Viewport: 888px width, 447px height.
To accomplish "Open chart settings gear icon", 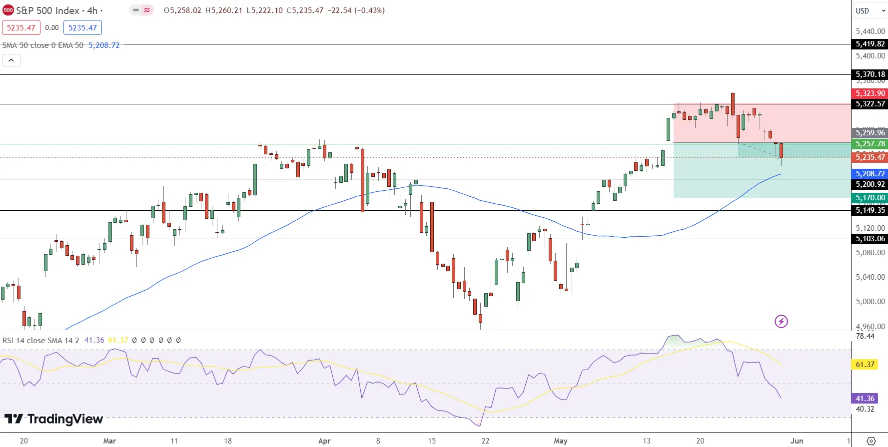I will (871, 441).
